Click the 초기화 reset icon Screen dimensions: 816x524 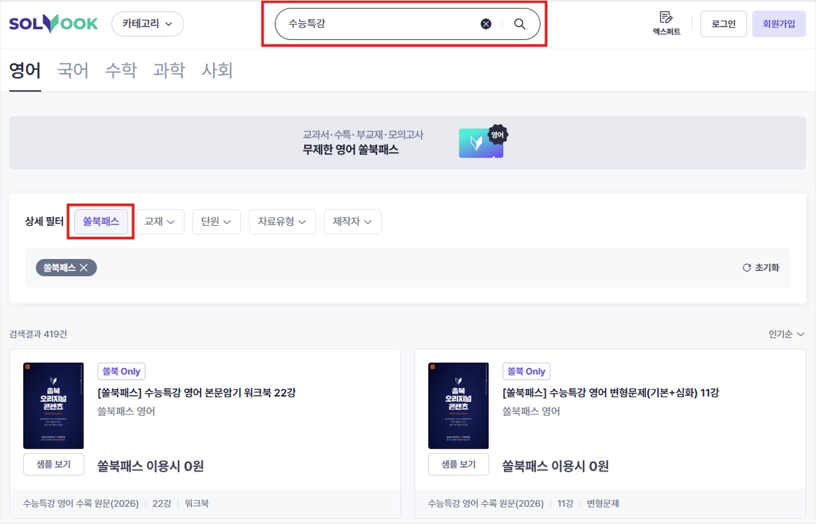point(746,268)
